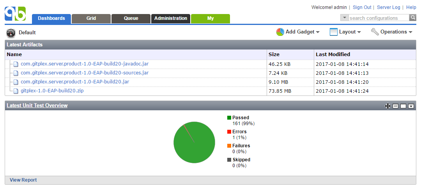This screenshot has width=421, height=189.
Task: Click the move gadget cross-arrow icon
Action: pyautogui.click(x=388, y=106)
